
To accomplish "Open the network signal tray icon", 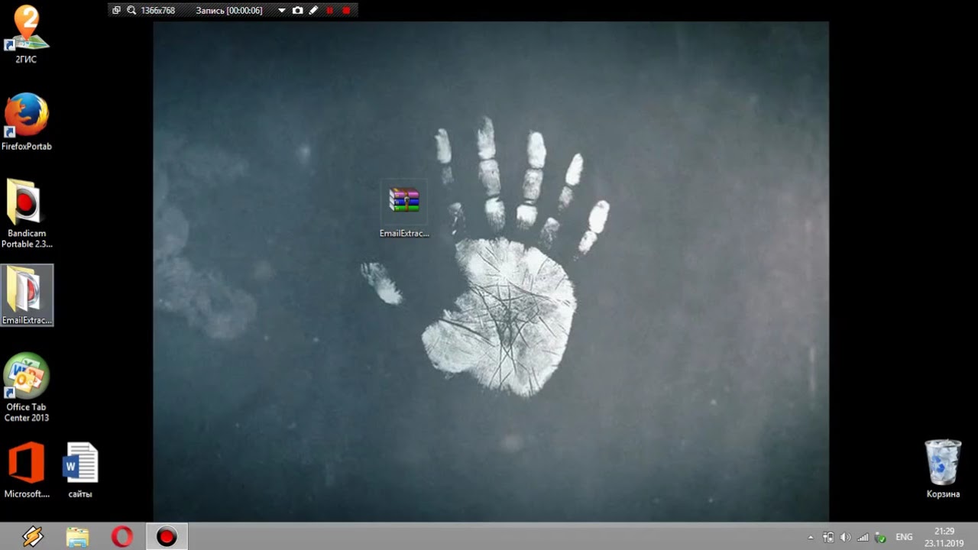I will point(863,538).
